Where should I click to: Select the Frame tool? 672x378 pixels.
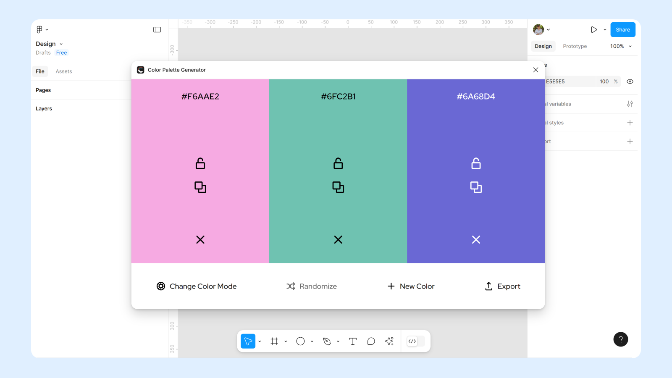[274, 341]
